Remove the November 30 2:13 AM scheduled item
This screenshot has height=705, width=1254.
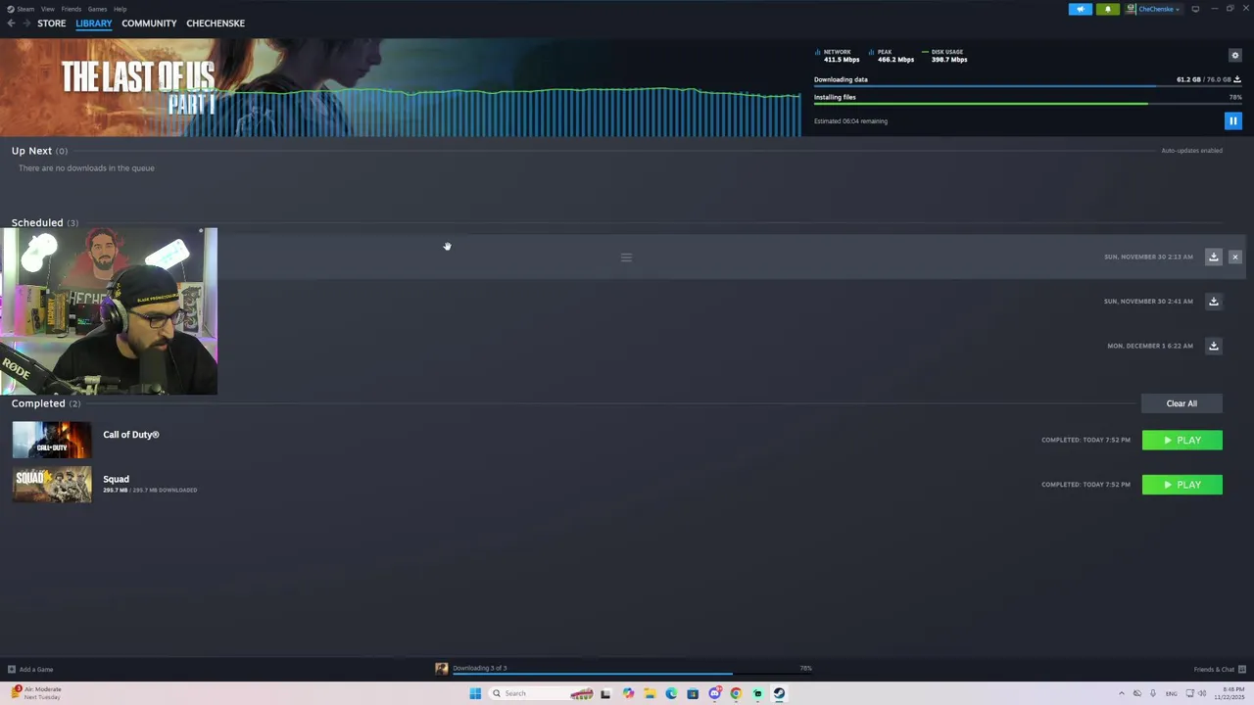[1235, 257]
